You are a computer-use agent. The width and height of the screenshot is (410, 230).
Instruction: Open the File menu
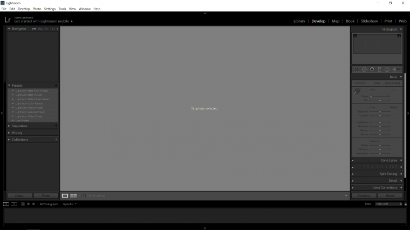coord(4,9)
